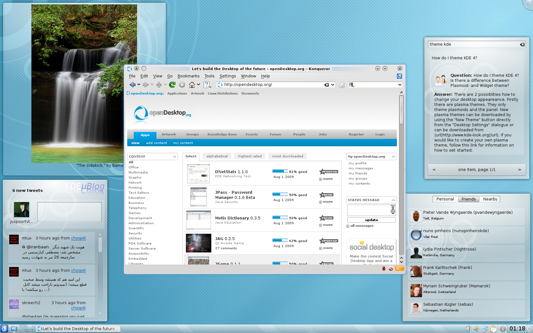The height and width of the screenshot is (333, 533).
Task: Select the Friends toggle in people widget
Action: point(469,199)
